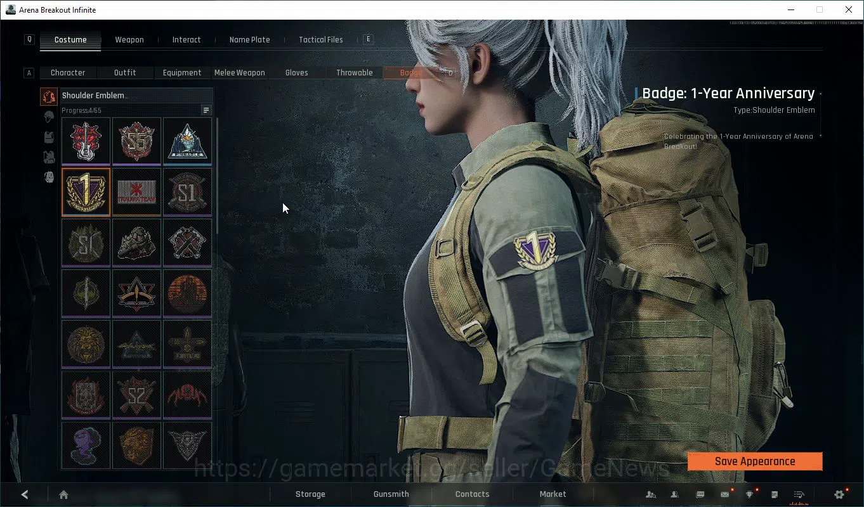This screenshot has height=507, width=864.
Task: Open the mail envelope icon
Action: click(724, 494)
